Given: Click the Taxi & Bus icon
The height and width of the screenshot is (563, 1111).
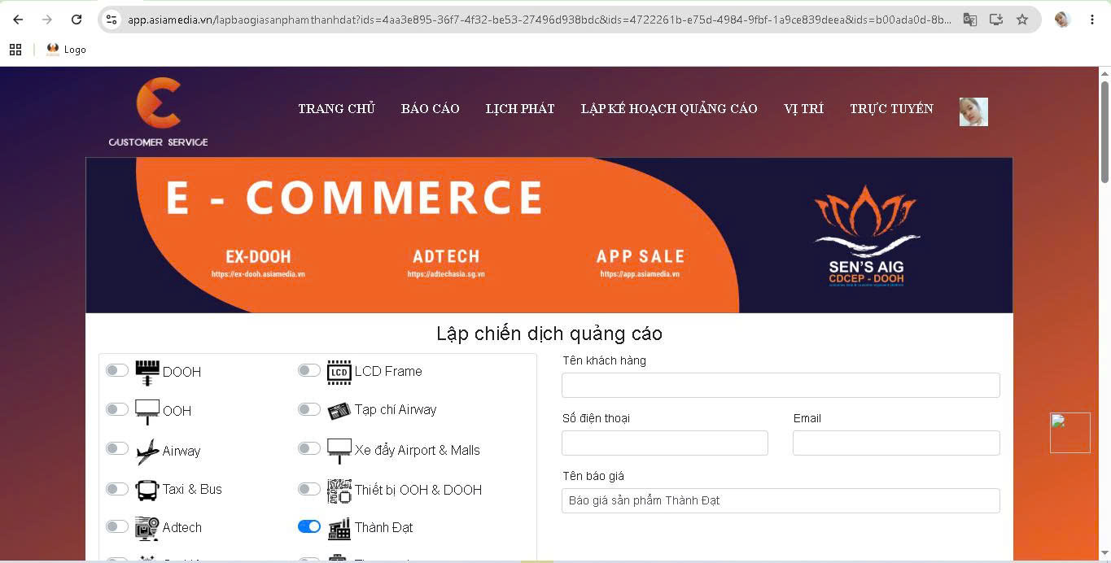Looking at the screenshot, I should pos(147,490).
